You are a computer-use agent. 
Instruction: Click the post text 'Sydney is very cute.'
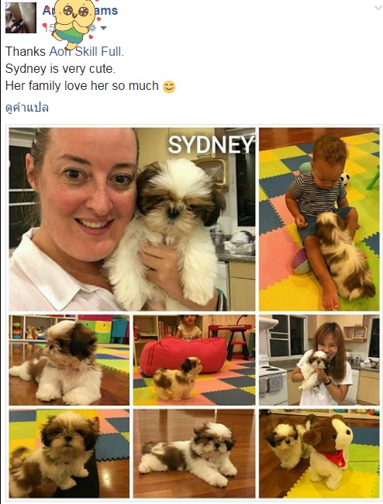point(60,69)
